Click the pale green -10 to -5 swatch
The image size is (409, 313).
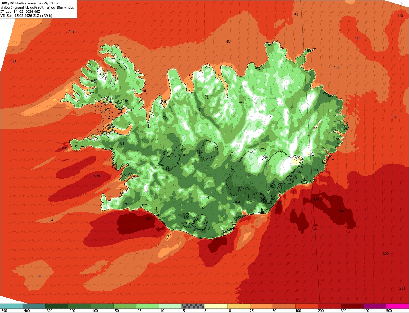170,306
